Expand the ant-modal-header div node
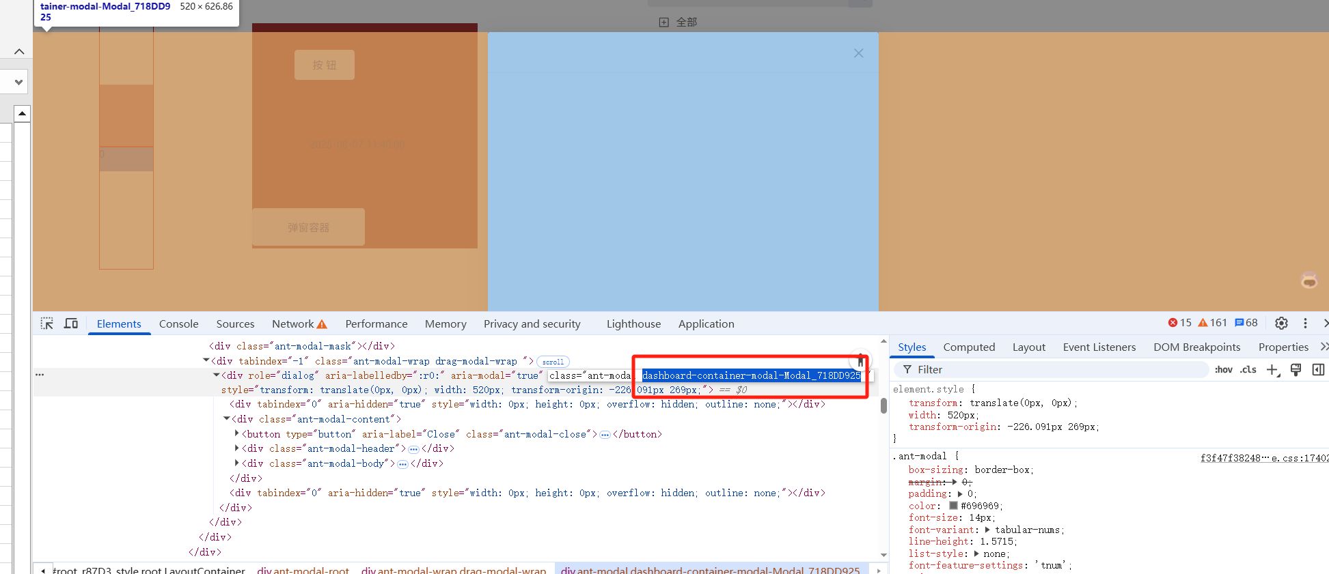Image resolution: width=1329 pixels, height=574 pixels. coord(237,448)
